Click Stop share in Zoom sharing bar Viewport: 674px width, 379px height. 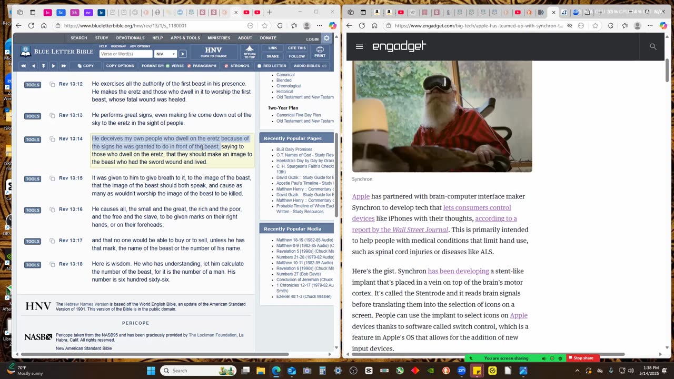coord(583,358)
